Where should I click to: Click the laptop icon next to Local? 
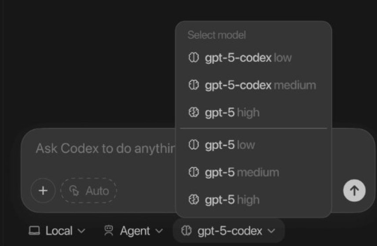point(34,230)
